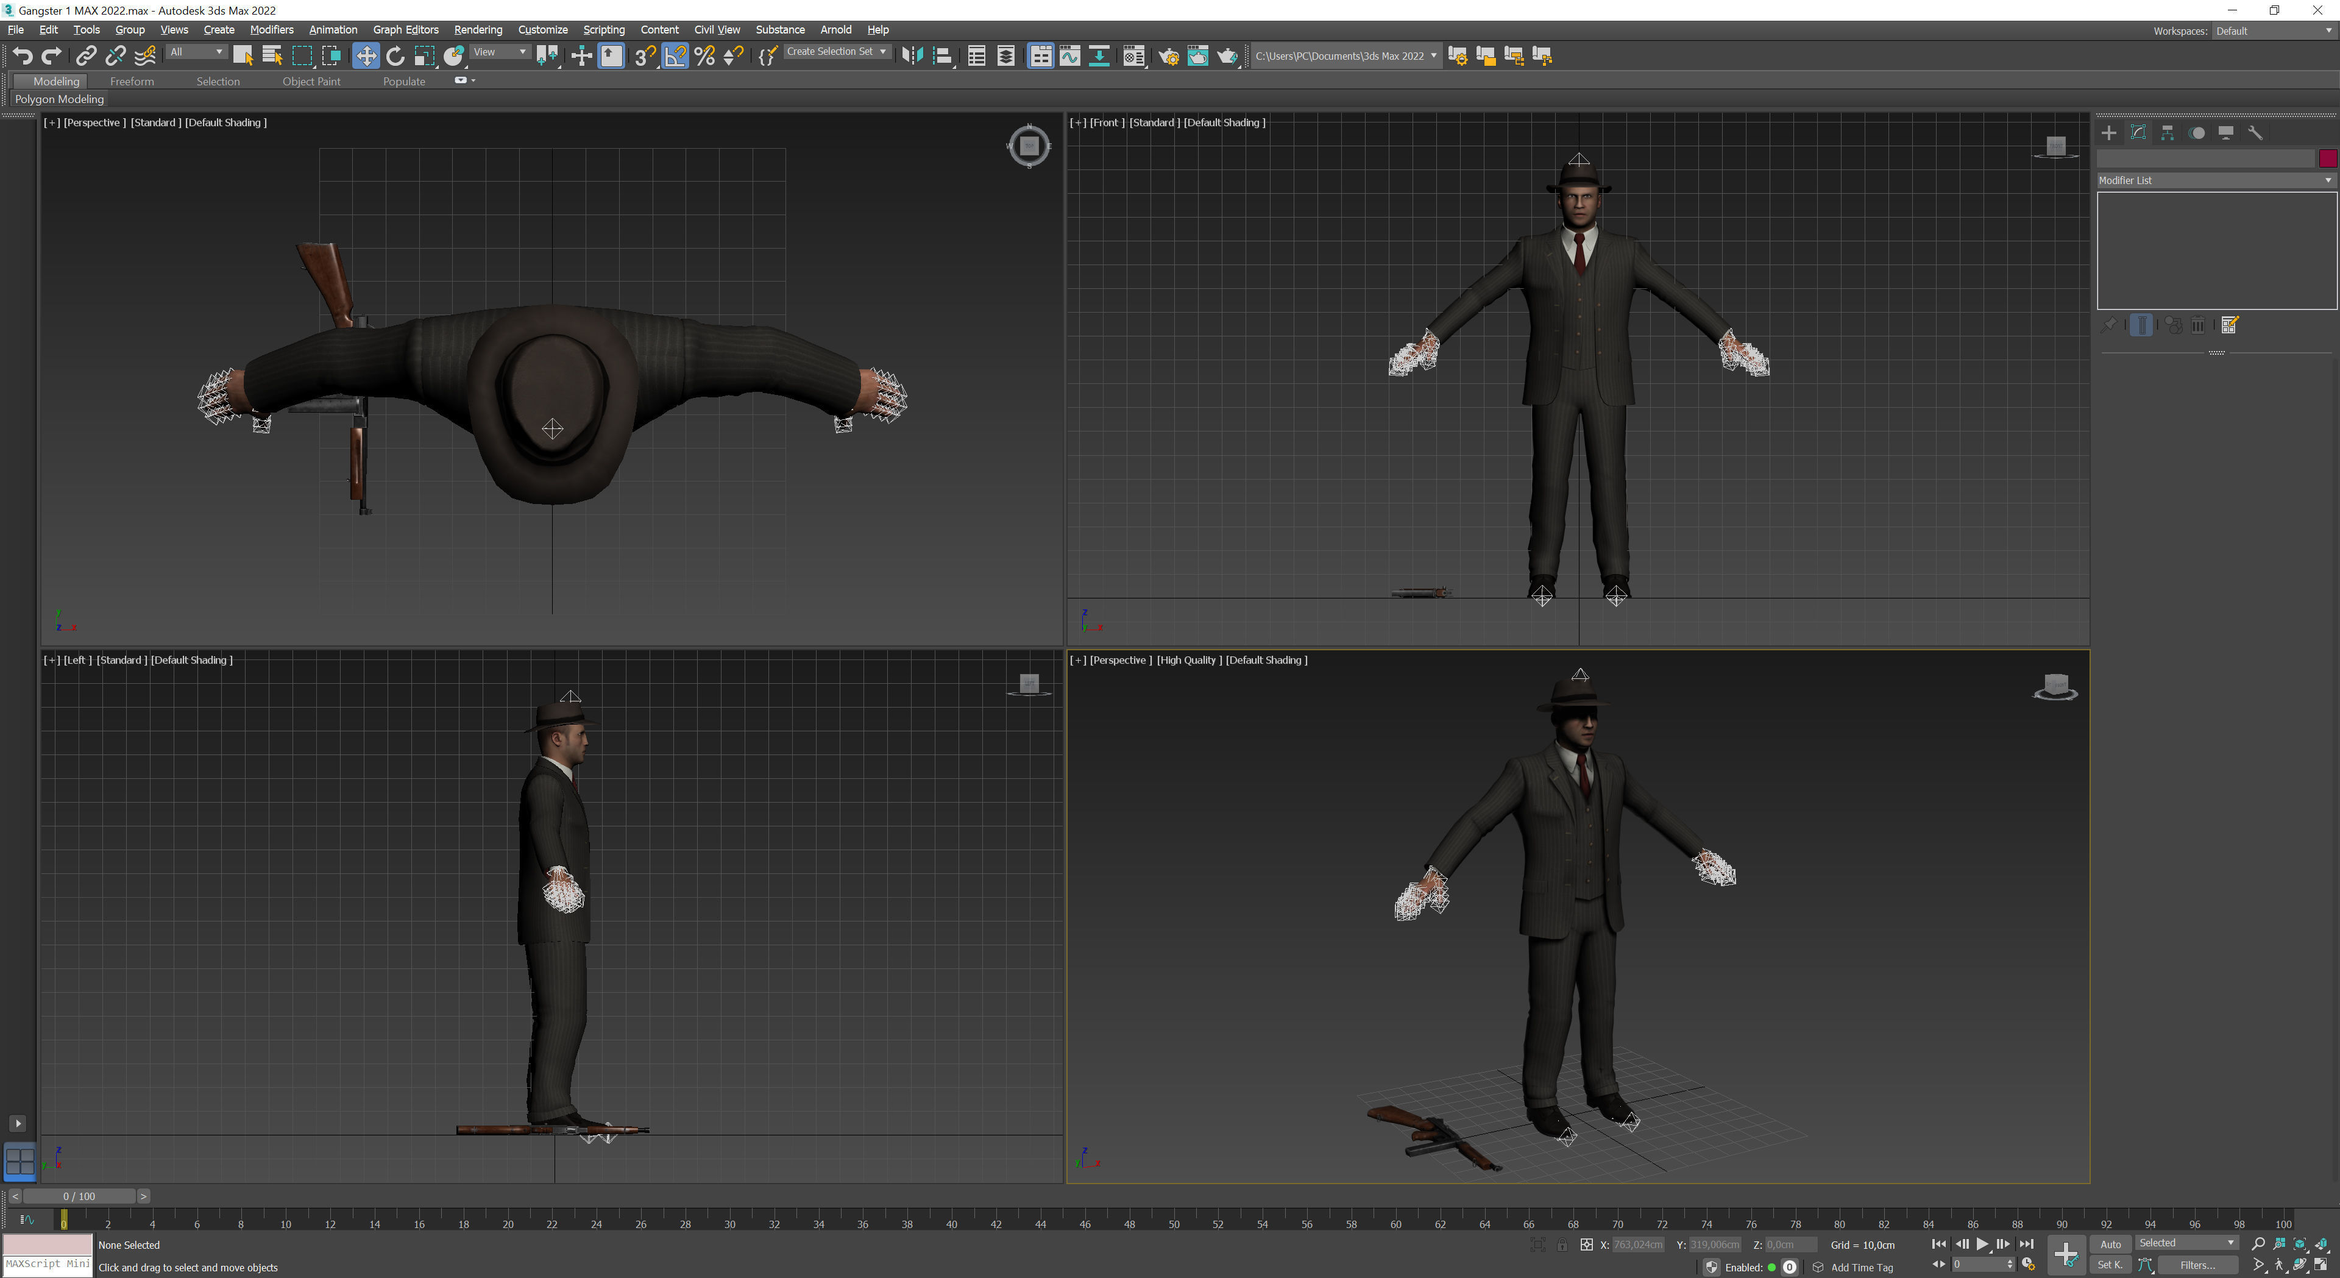Image resolution: width=2340 pixels, height=1278 pixels.
Task: Open the Hierarchy command panel tab
Action: click(2168, 133)
